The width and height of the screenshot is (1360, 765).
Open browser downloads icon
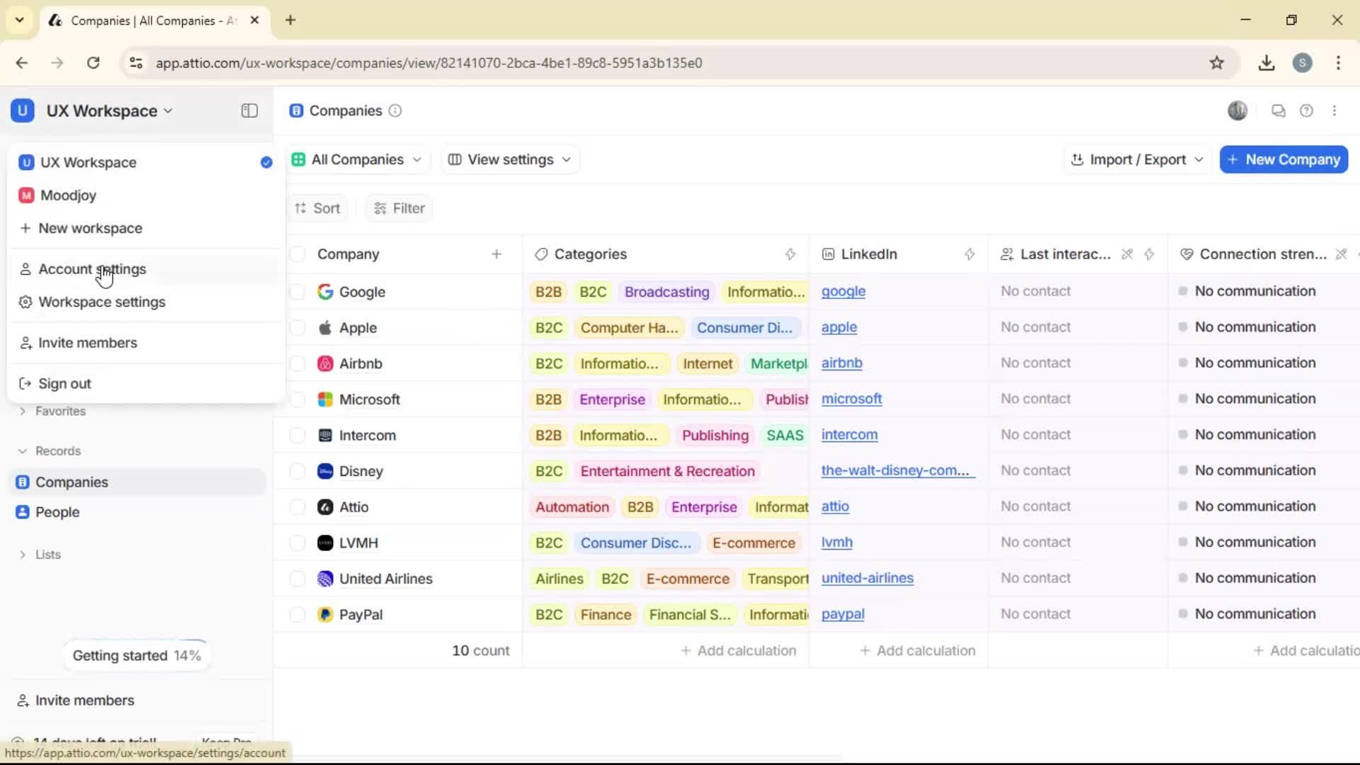point(1266,63)
